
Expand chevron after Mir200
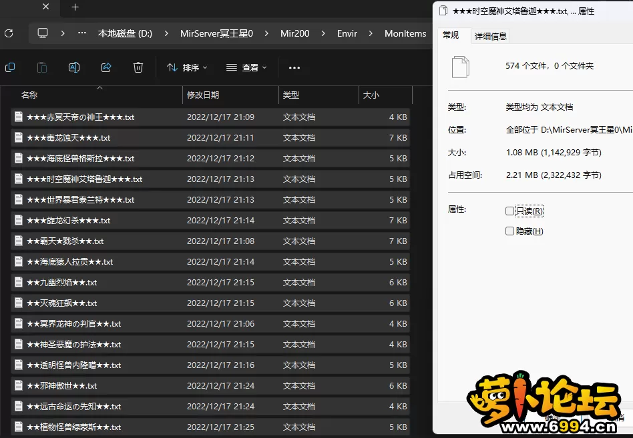323,33
